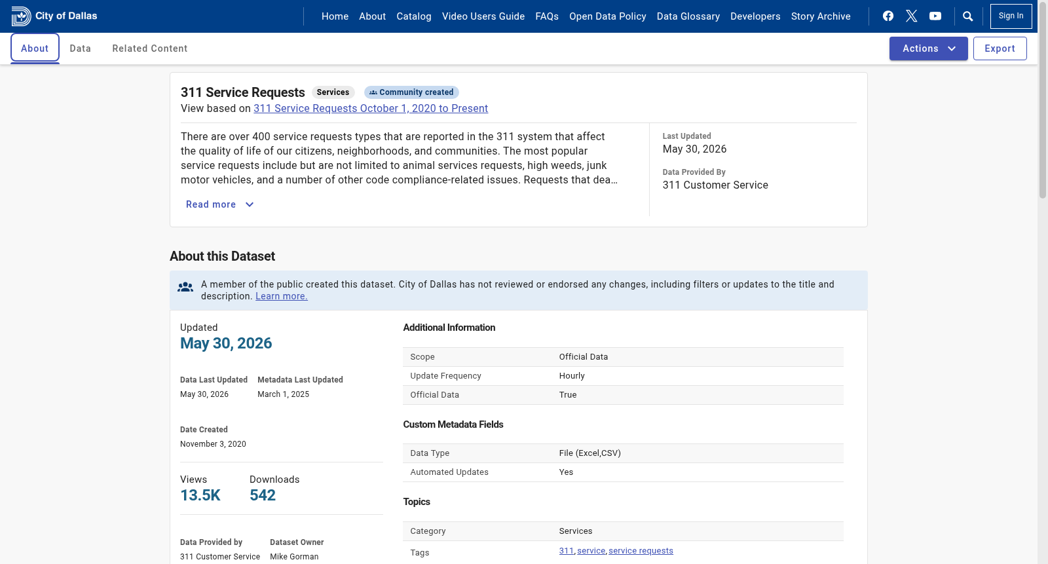Click the Dataset Owner Mike Gorman
The image size is (1048, 564).
tap(294, 557)
